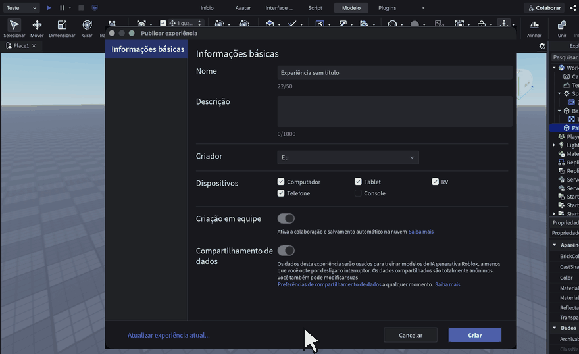Image resolution: width=579 pixels, height=354 pixels.
Task: Open Saiba mais link under data sharing
Action: tap(447, 284)
